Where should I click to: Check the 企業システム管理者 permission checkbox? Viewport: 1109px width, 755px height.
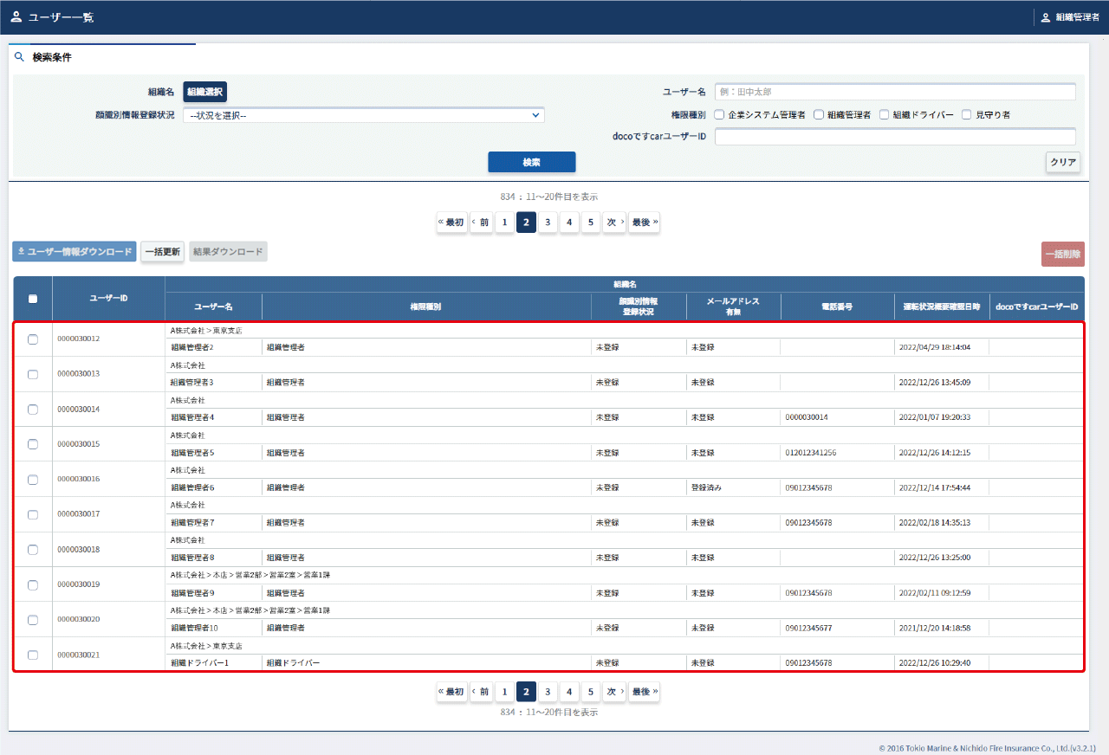719,114
